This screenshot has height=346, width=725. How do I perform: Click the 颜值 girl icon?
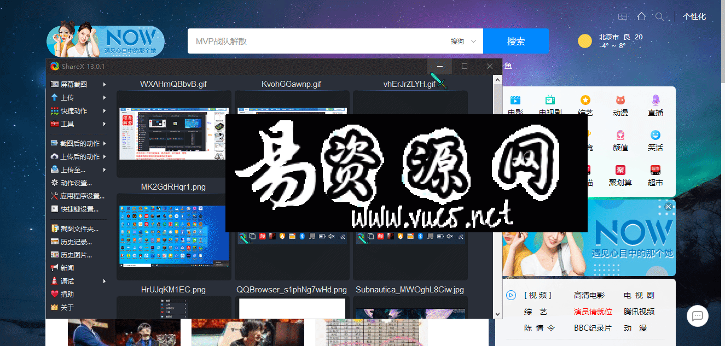(x=620, y=135)
